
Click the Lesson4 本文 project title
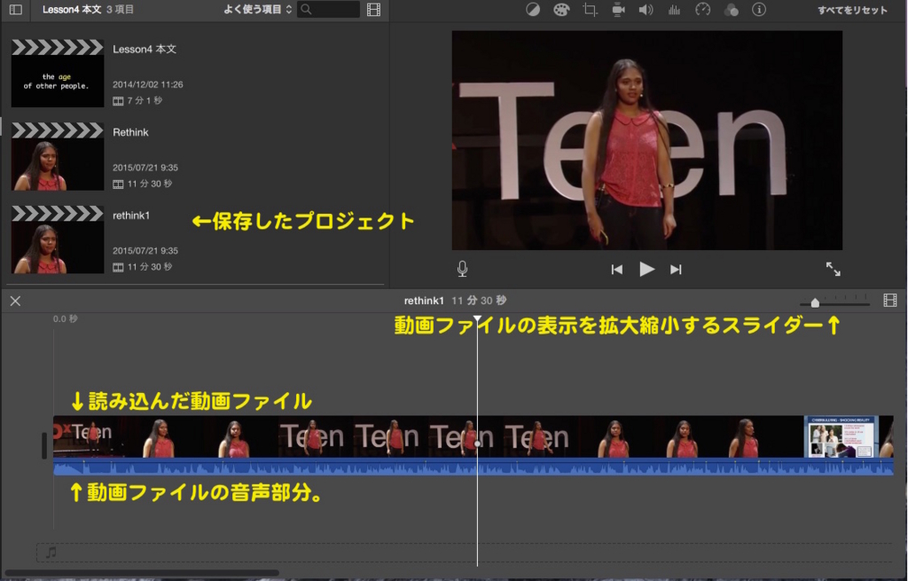145,50
